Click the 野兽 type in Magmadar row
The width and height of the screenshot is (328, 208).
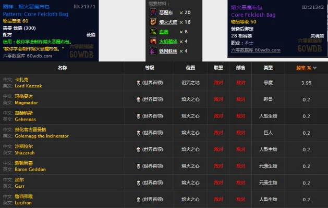268,99
